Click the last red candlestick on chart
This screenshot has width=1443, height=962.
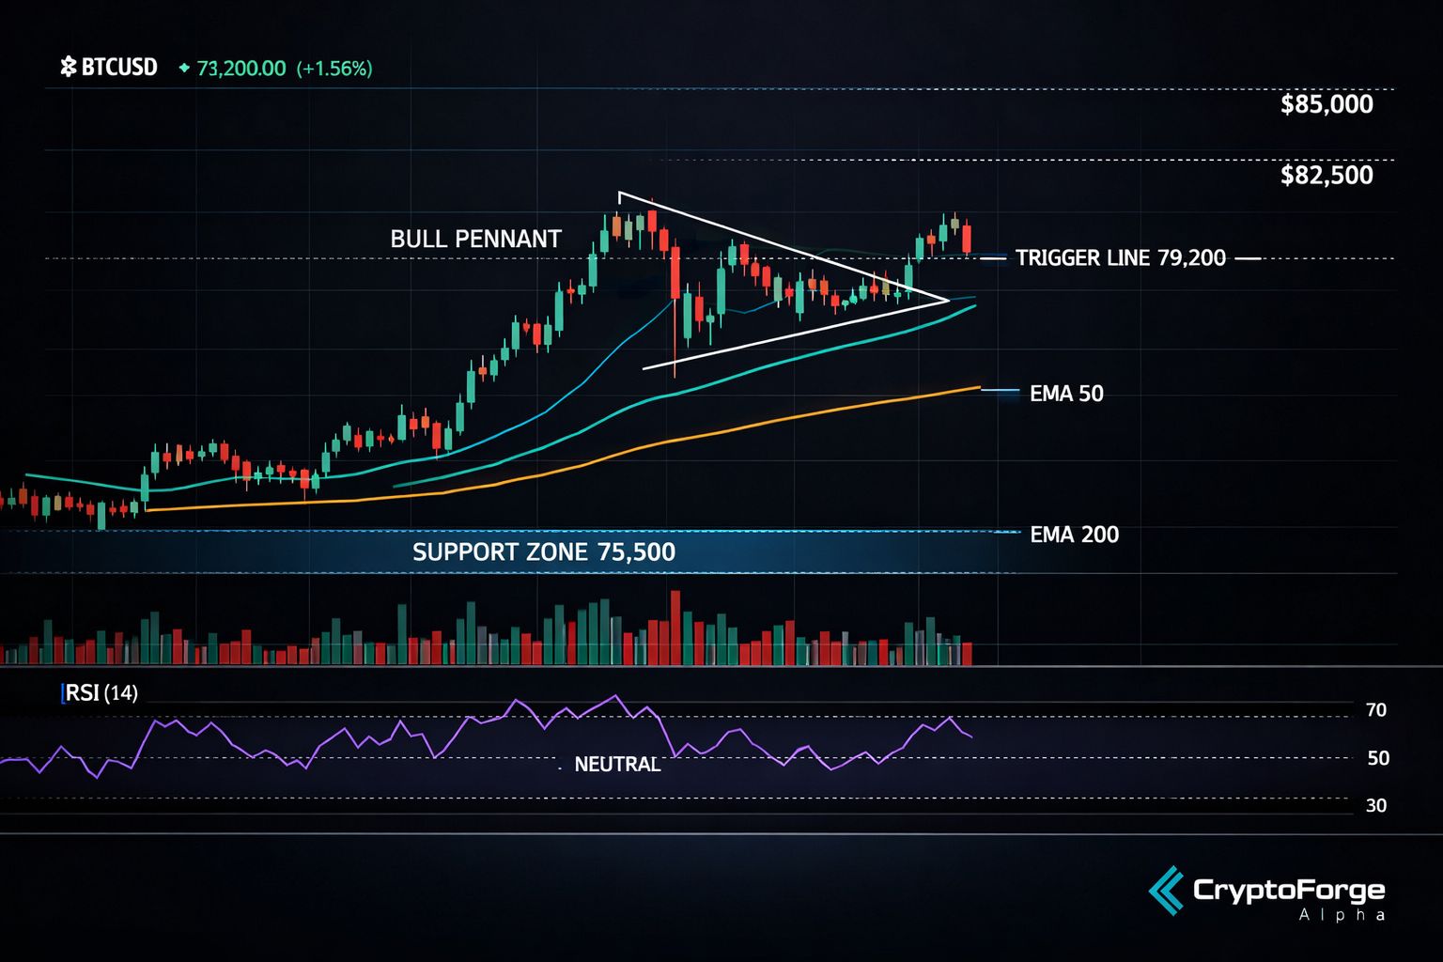point(967,239)
